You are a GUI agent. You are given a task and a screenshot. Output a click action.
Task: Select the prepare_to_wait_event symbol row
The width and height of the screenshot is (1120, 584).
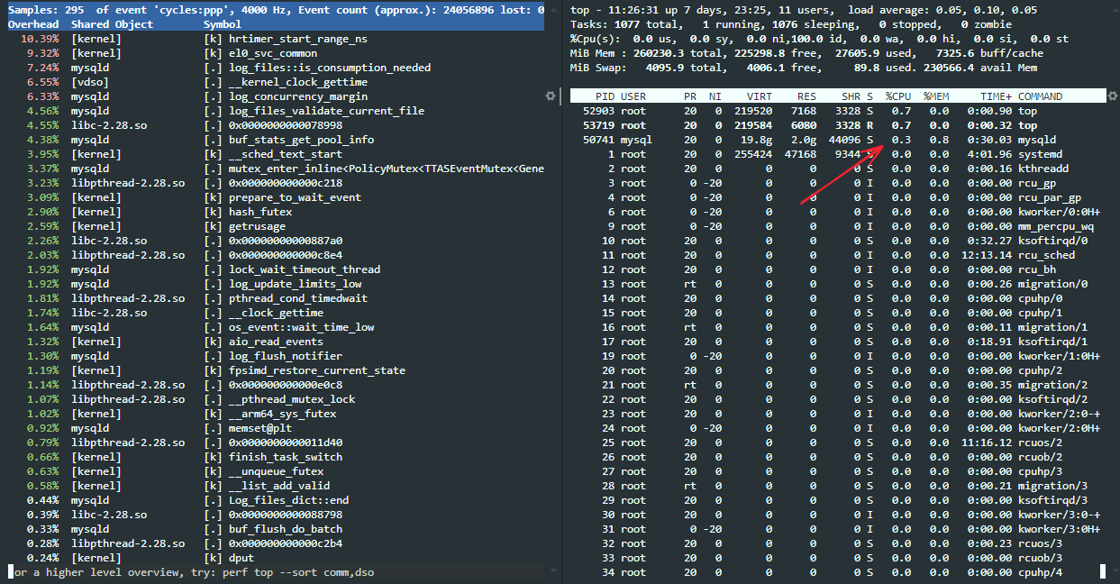click(275, 197)
